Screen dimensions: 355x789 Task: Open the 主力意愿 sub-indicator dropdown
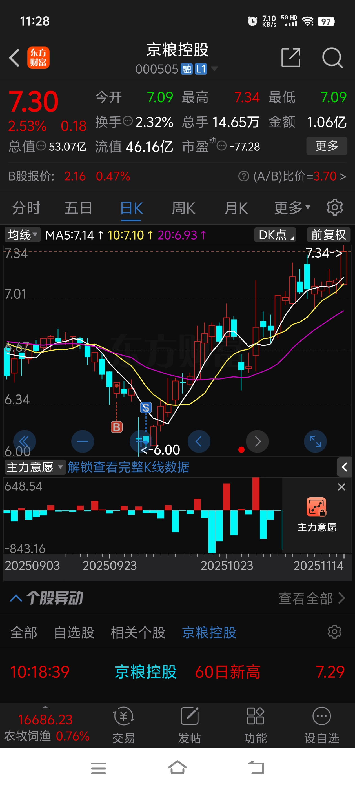[35, 467]
